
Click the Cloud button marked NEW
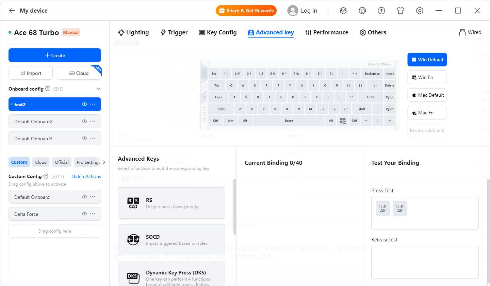pyautogui.click(x=79, y=73)
